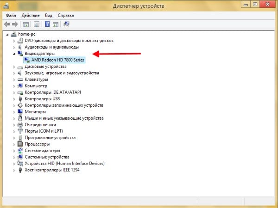Open the Файл menu
278x208 pixels.
11,15
